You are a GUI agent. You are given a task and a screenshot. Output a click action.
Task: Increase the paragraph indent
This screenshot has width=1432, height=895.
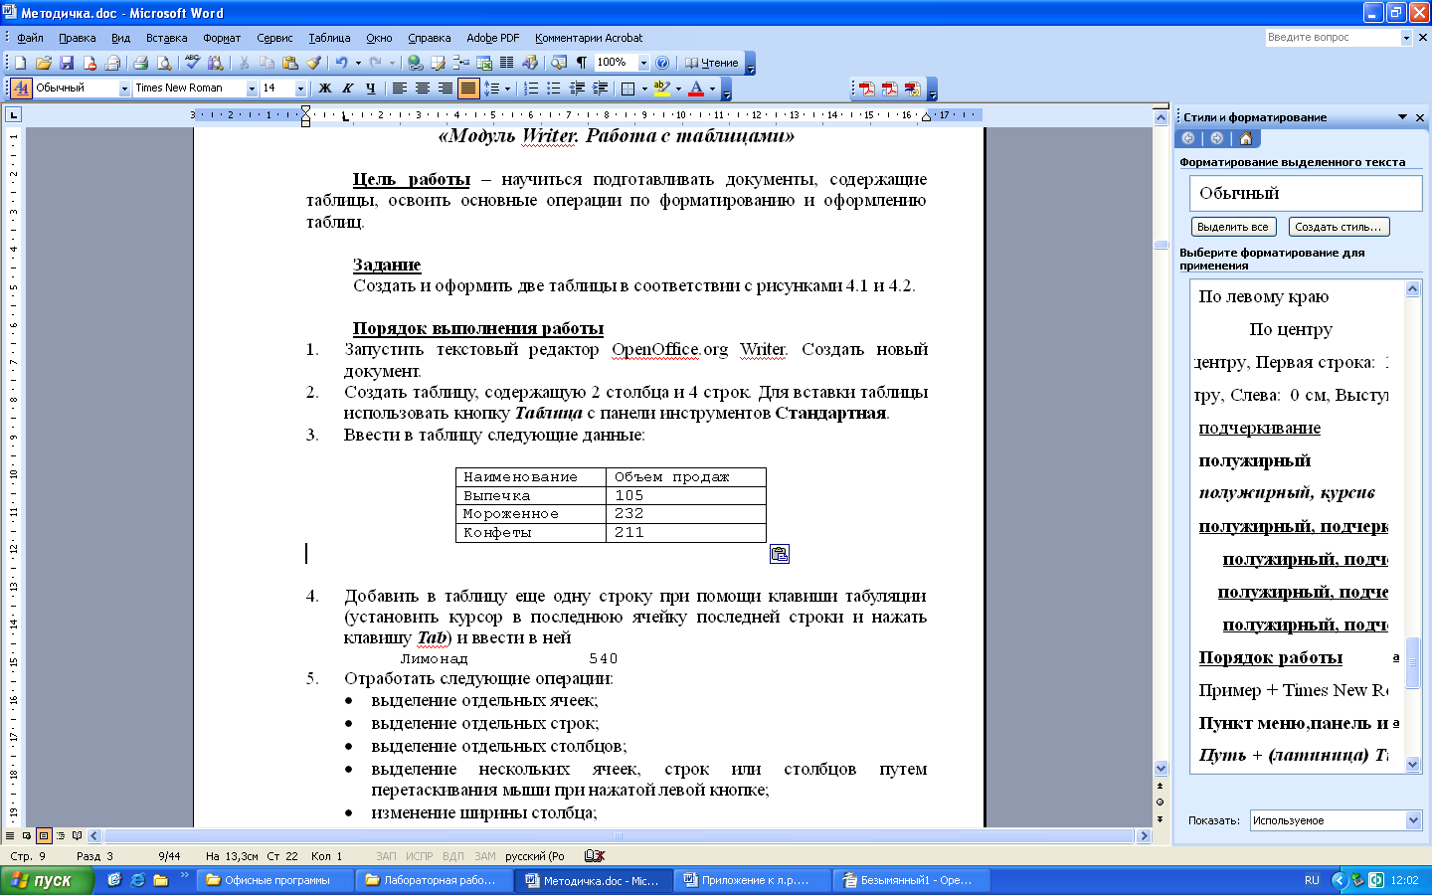tap(600, 89)
